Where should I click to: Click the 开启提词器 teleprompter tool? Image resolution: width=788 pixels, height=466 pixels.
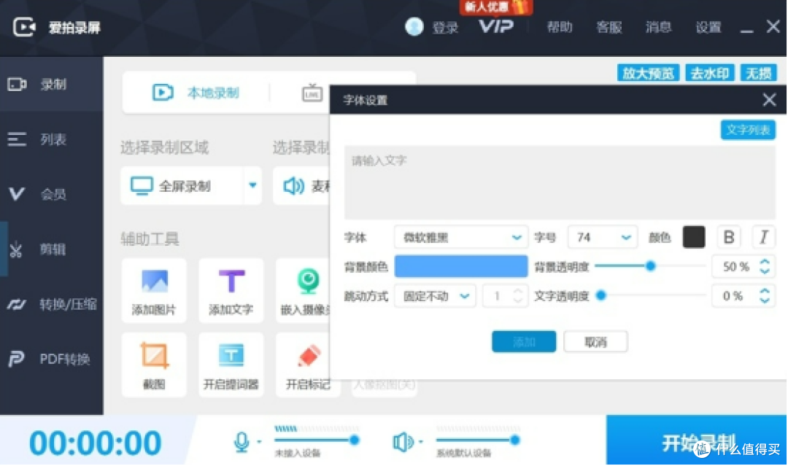click(x=231, y=365)
